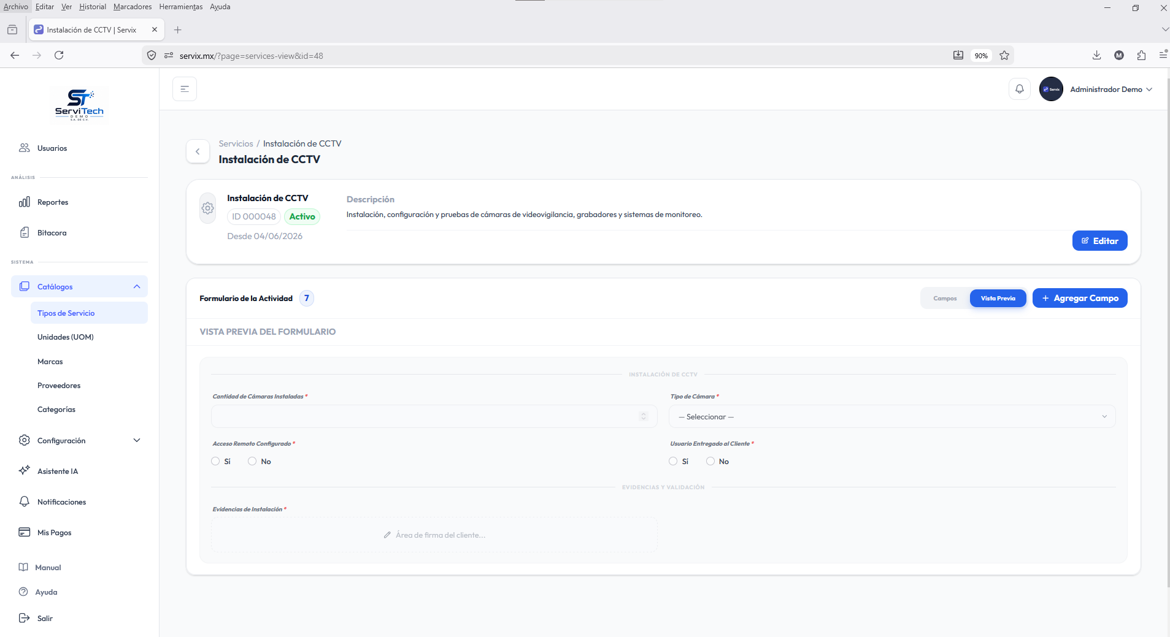The height and width of the screenshot is (637, 1170).
Task: Switch to the Vista Previa tab
Action: tap(998, 298)
